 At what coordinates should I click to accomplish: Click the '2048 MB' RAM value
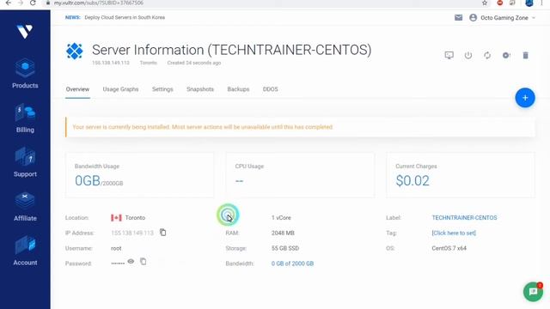[283, 233]
